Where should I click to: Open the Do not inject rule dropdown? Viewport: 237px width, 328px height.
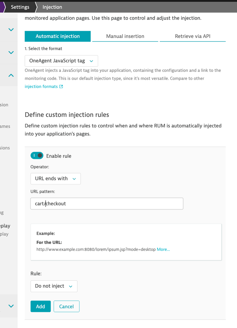click(54, 286)
